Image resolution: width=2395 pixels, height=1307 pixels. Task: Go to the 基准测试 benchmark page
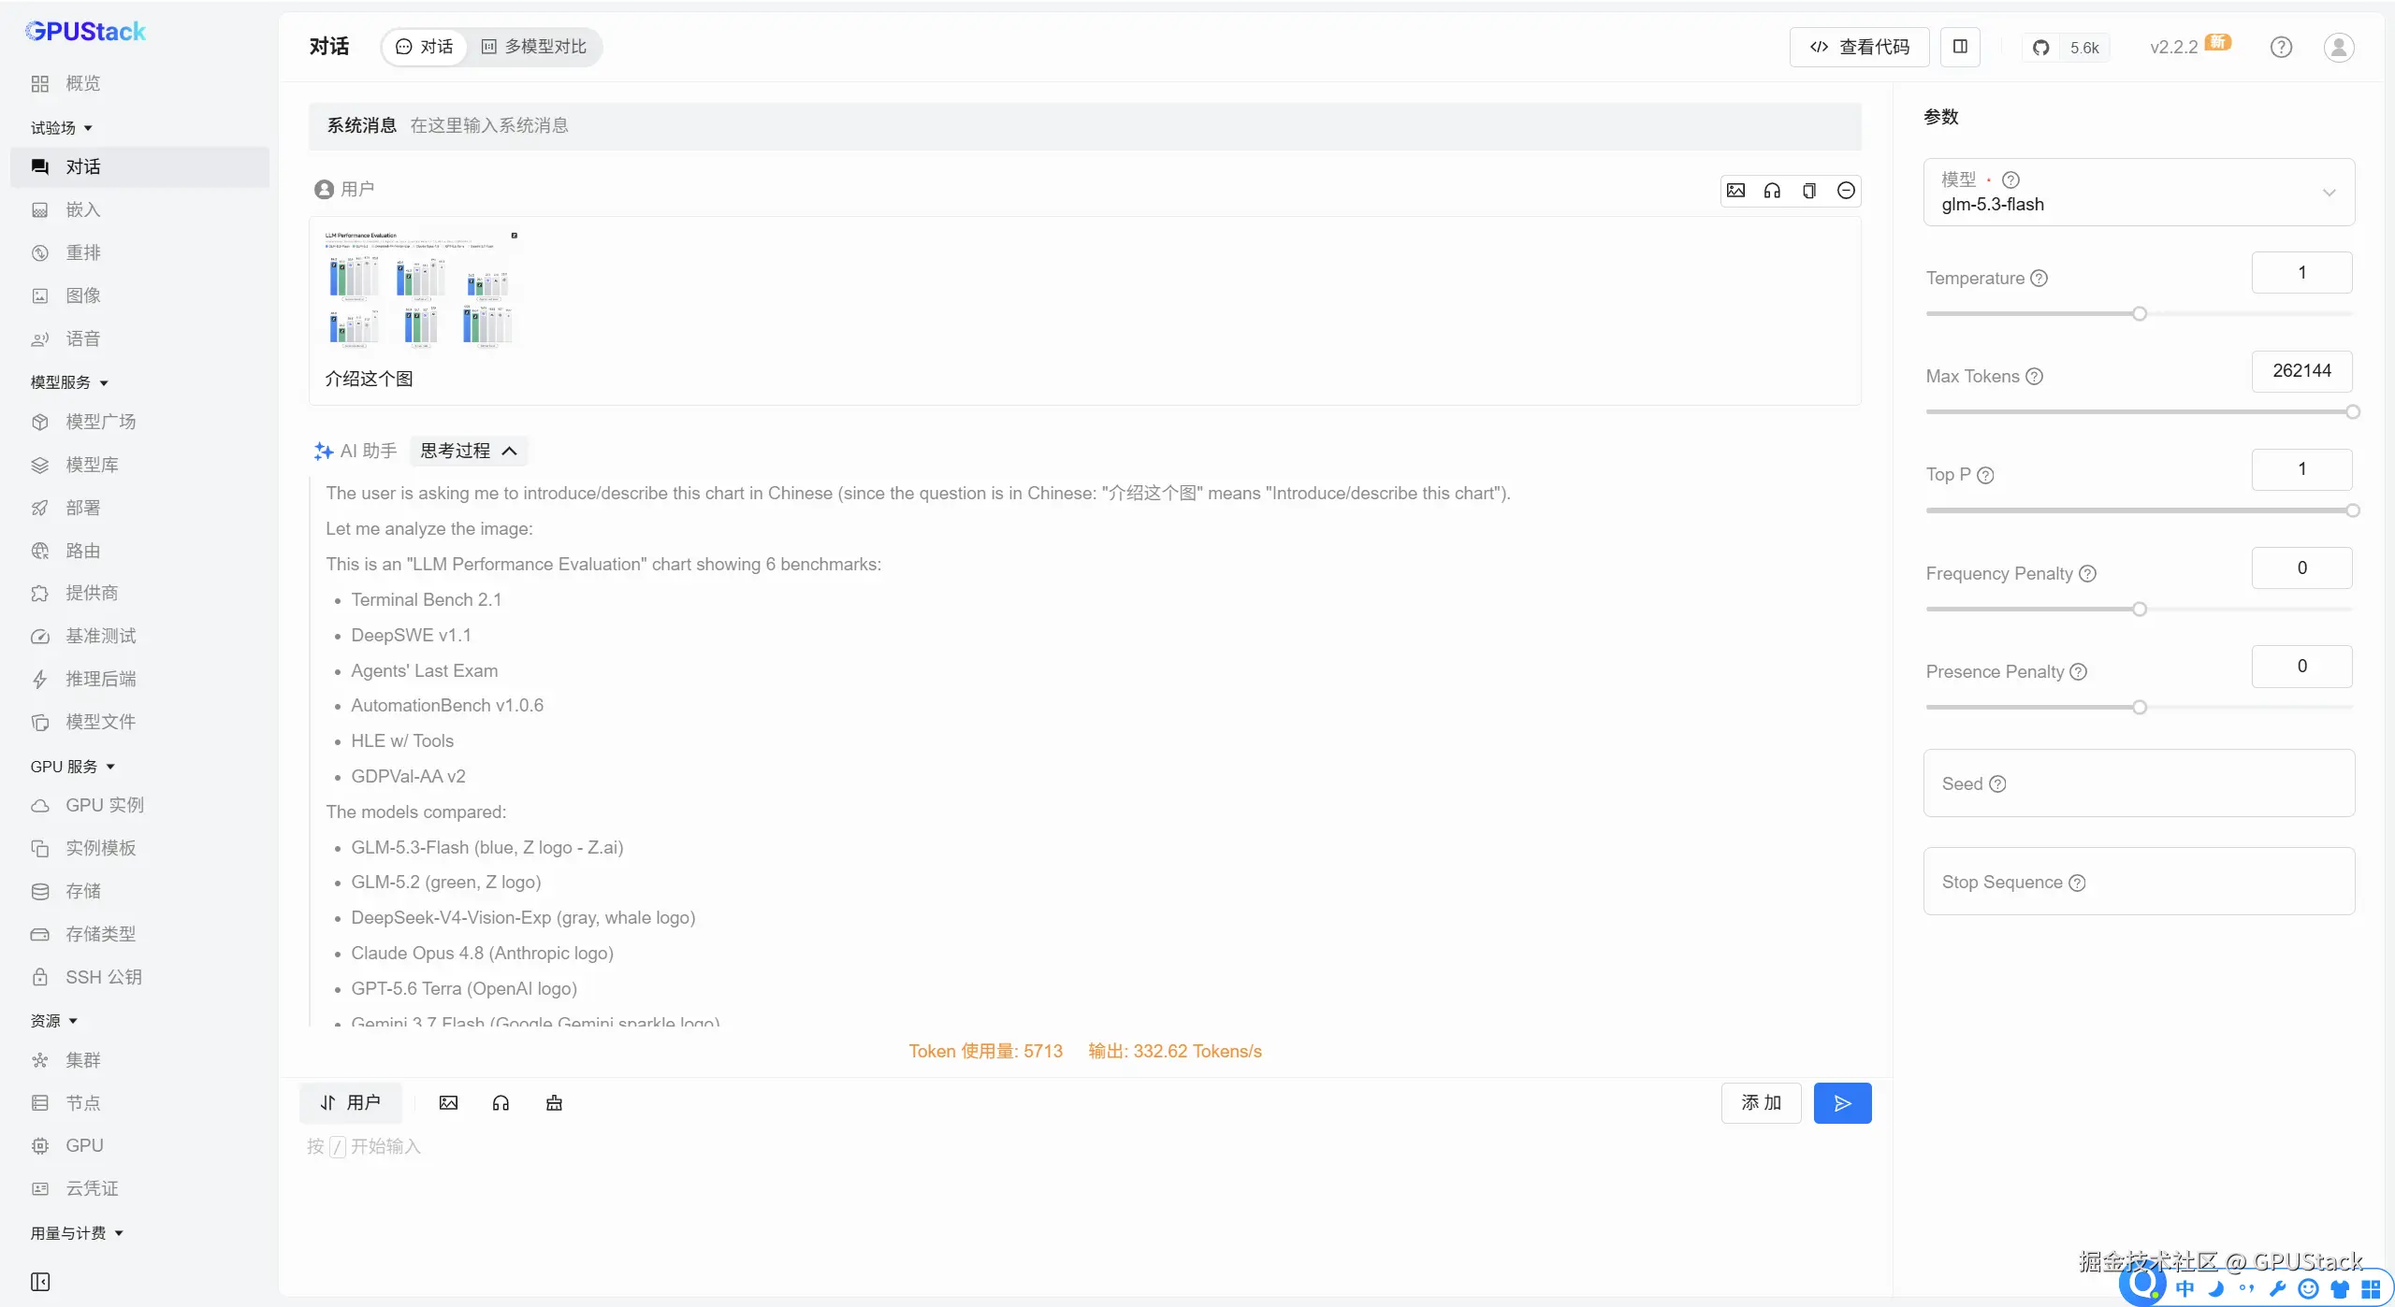tap(140, 637)
